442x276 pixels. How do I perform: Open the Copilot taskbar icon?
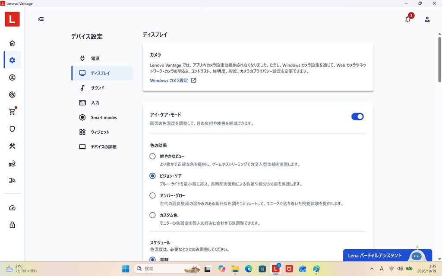[x=221, y=269]
